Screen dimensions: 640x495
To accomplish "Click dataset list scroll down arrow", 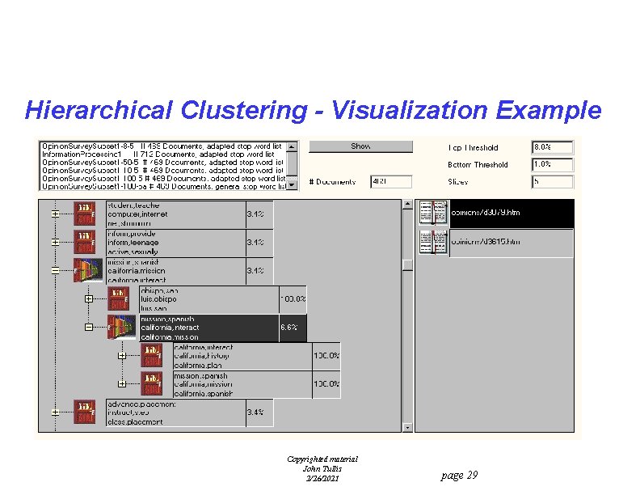I will click(292, 185).
